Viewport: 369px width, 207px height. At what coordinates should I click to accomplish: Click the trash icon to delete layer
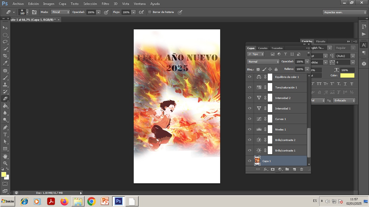(x=302, y=169)
